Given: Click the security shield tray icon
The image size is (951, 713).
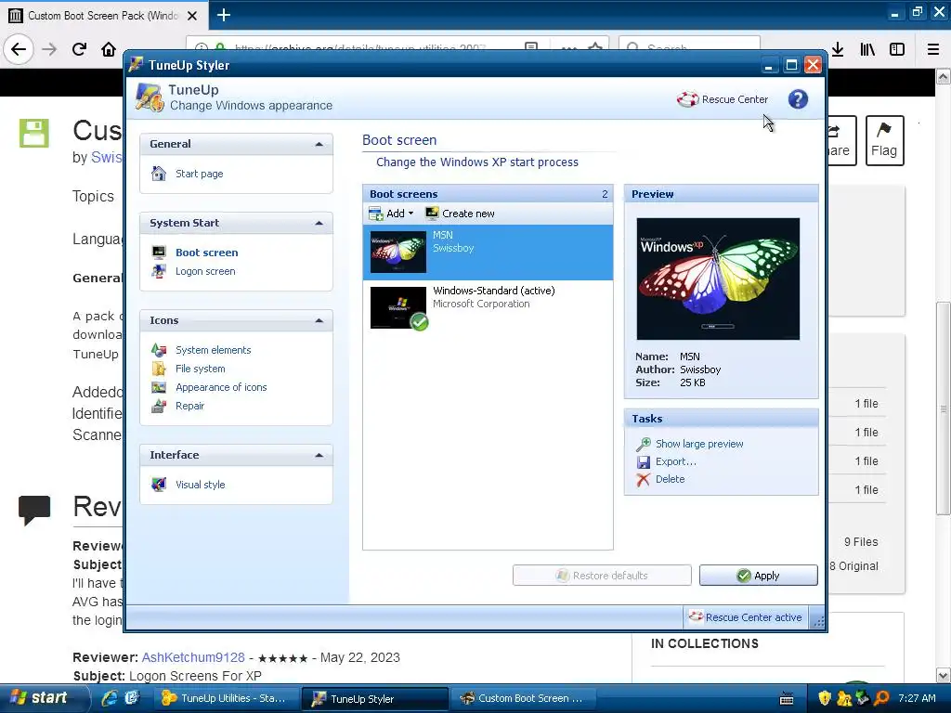Looking at the screenshot, I should [825, 698].
